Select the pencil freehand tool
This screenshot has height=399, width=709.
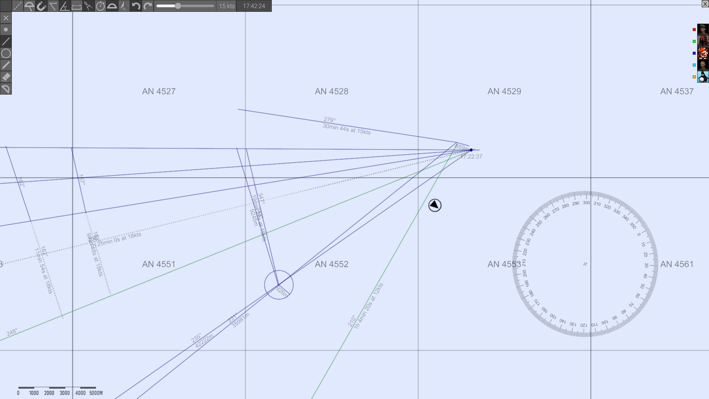click(6, 65)
